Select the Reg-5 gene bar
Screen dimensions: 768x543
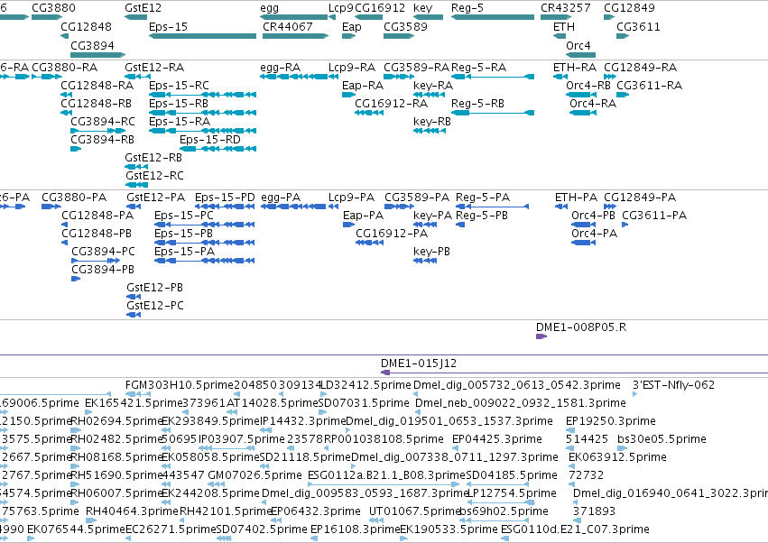click(x=493, y=17)
